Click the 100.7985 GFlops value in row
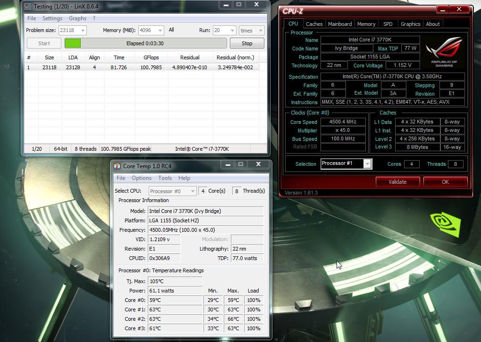 151,67
